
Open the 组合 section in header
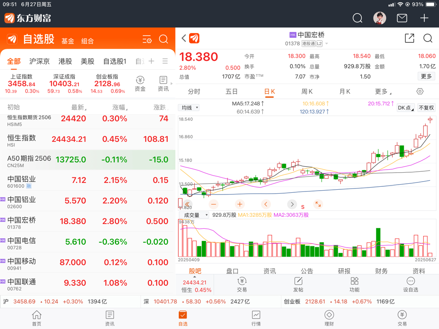point(87,41)
